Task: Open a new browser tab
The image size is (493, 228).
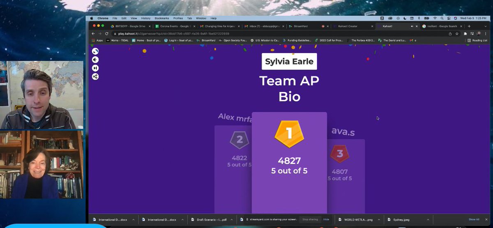Action: pyautogui.click(x=469, y=26)
